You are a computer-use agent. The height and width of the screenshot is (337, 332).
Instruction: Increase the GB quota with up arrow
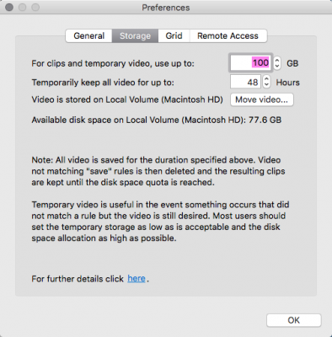pos(277,60)
